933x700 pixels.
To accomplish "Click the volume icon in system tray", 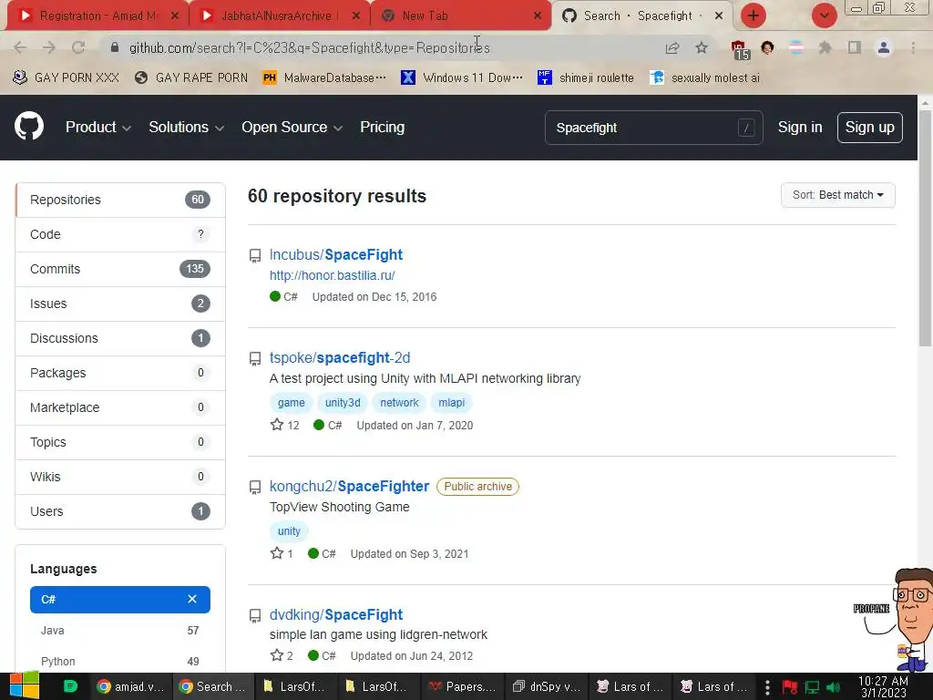I will point(834,687).
